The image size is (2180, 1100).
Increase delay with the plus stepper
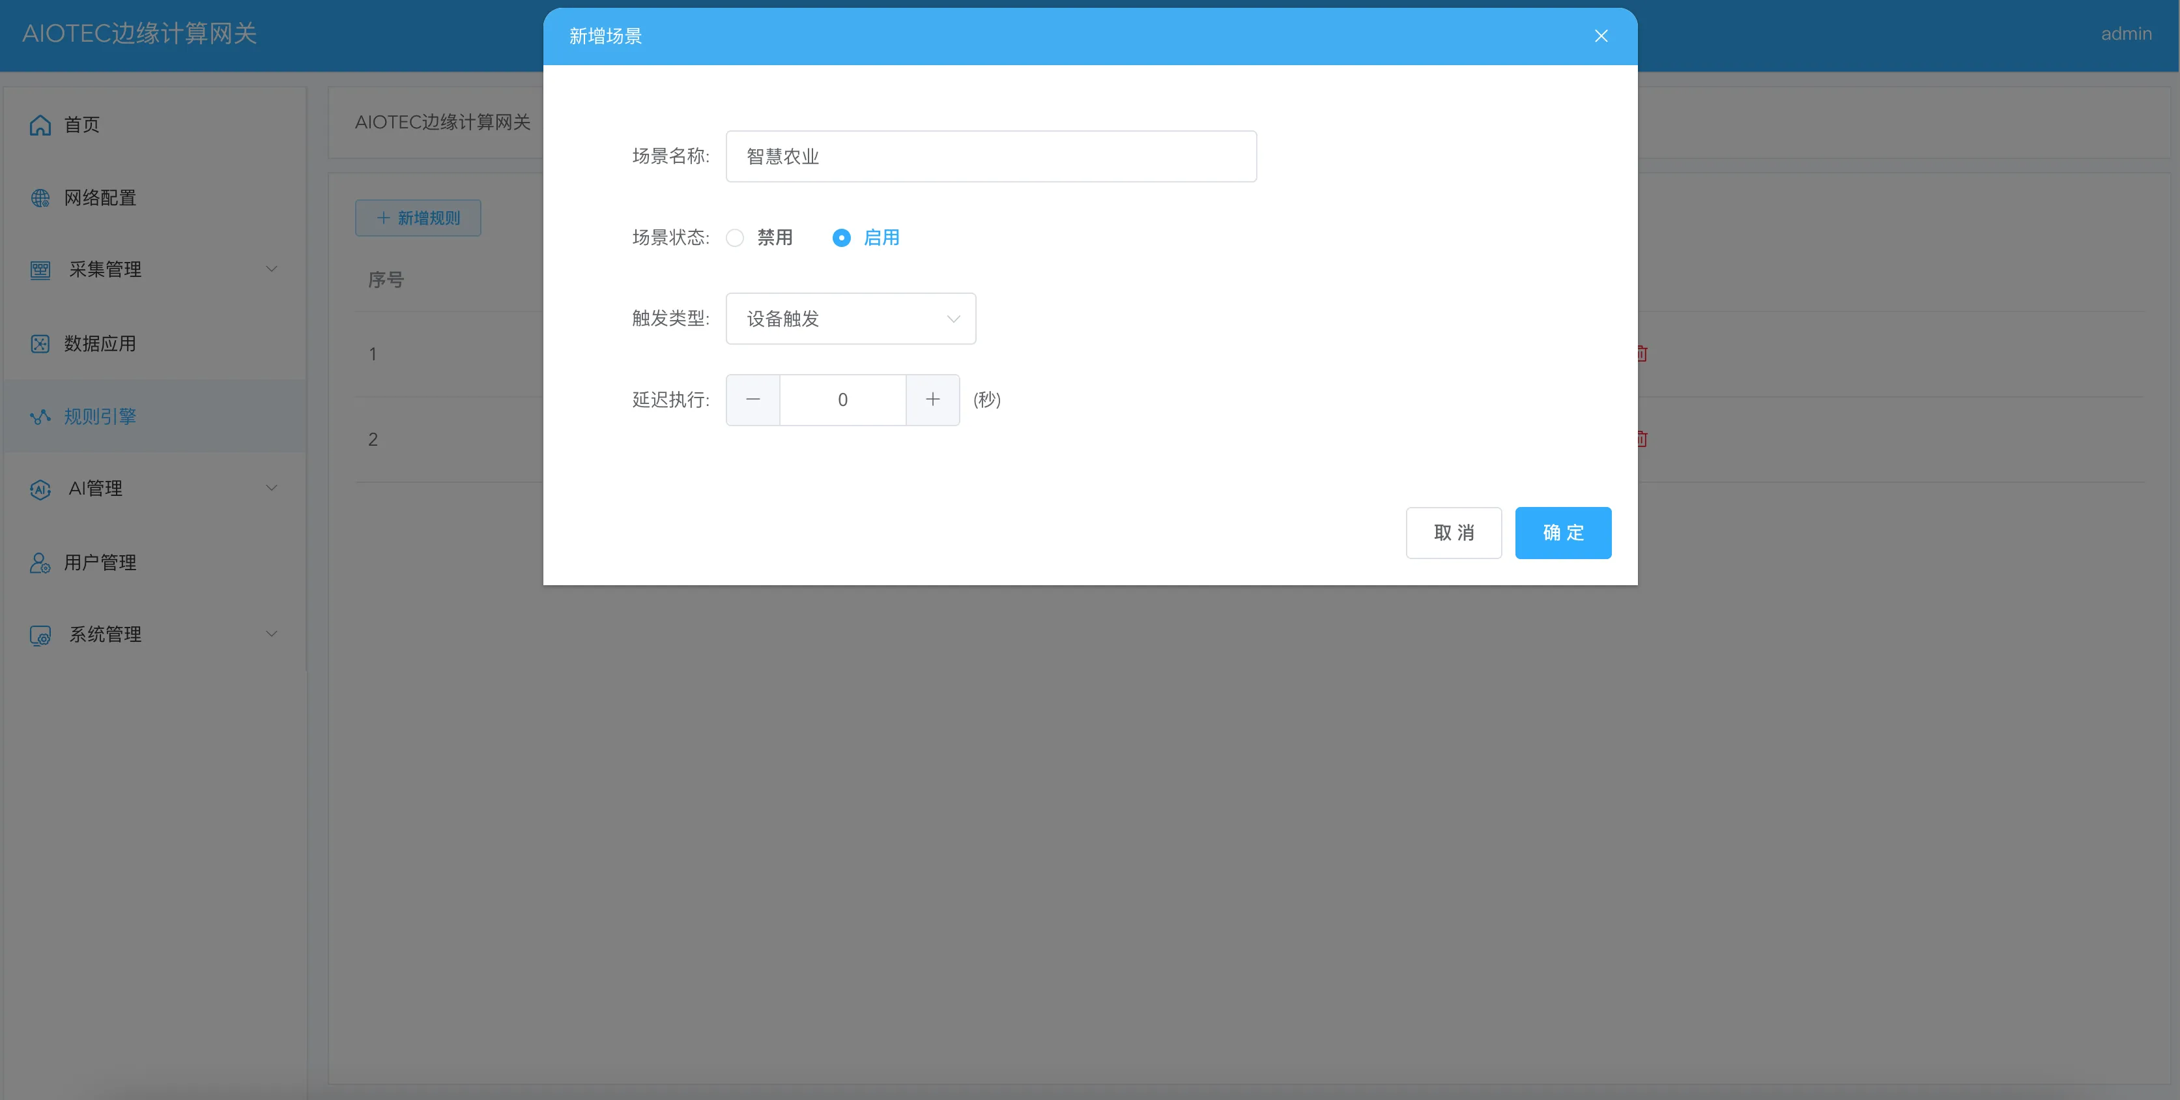932,399
